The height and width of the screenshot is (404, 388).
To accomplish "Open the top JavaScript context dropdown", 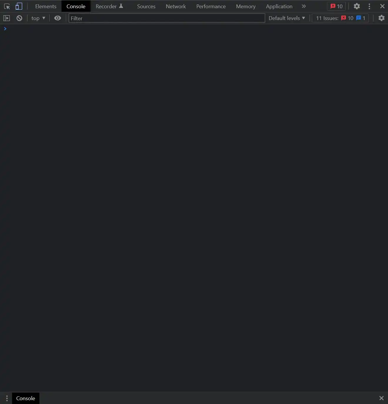I will (x=38, y=18).
